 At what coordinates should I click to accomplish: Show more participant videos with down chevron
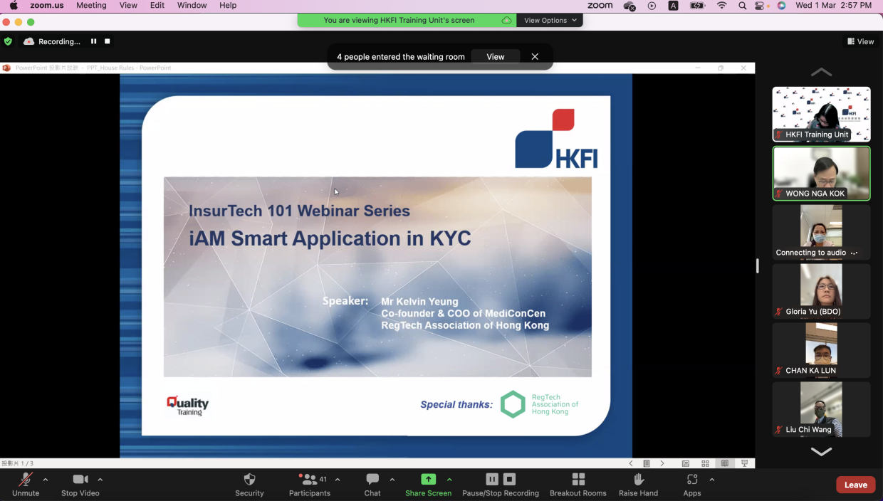[x=821, y=451]
